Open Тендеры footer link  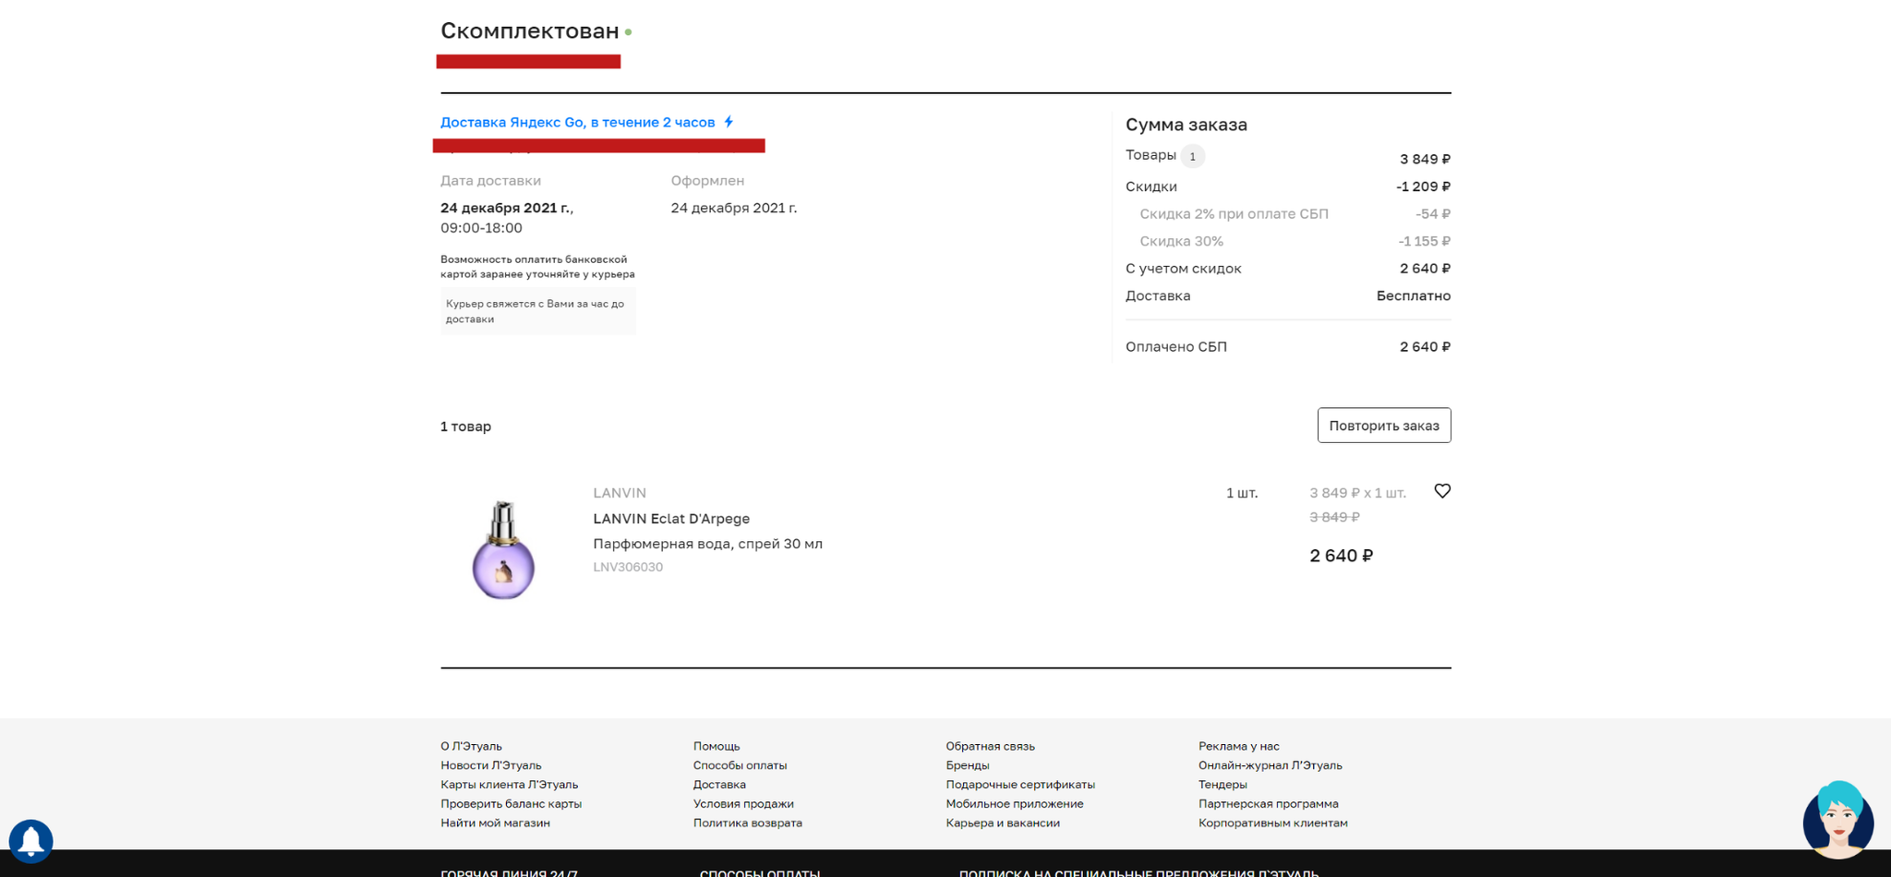[1223, 785]
